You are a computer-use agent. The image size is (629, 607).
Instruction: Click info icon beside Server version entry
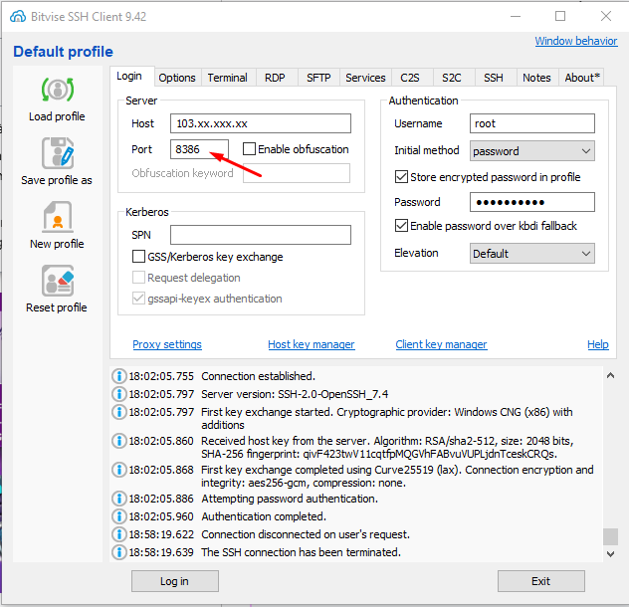coord(119,394)
